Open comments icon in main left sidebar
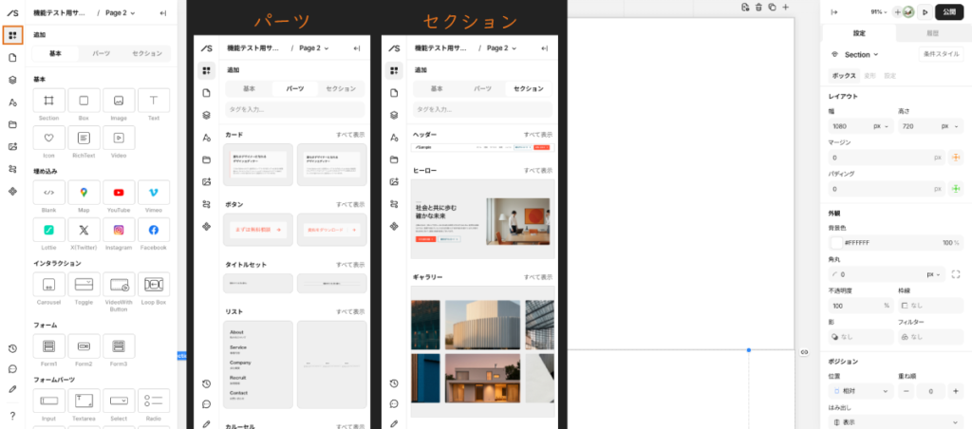The image size is (972, 429). pyautogui.click(x=12, y=369)
